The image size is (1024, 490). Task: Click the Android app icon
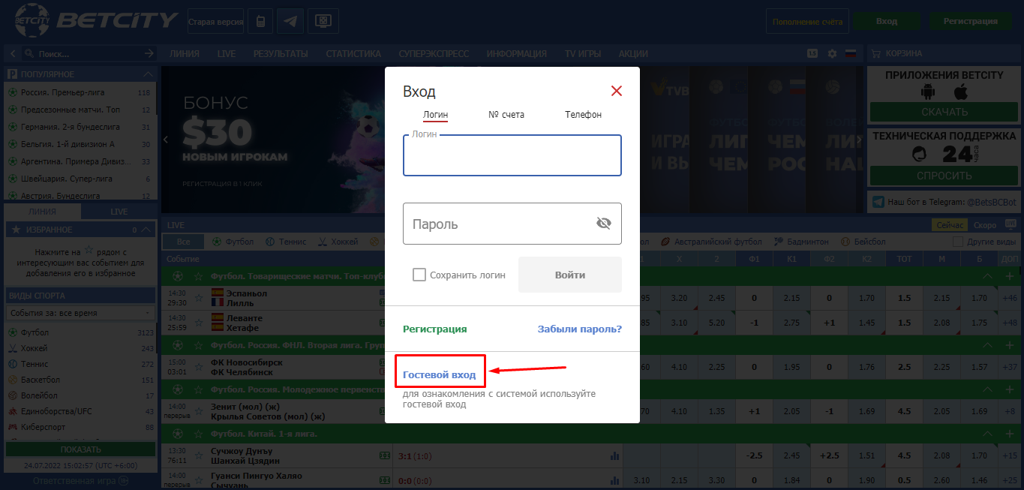[x=928, y=92]
